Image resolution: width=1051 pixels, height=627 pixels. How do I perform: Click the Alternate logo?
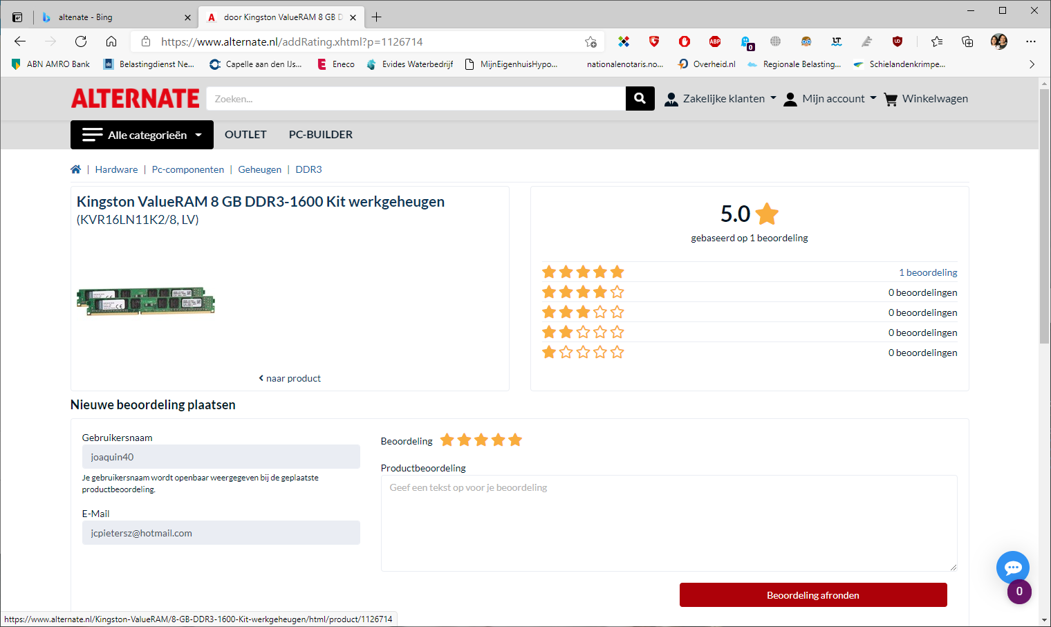pyautogui.click(x=135, y=98)
